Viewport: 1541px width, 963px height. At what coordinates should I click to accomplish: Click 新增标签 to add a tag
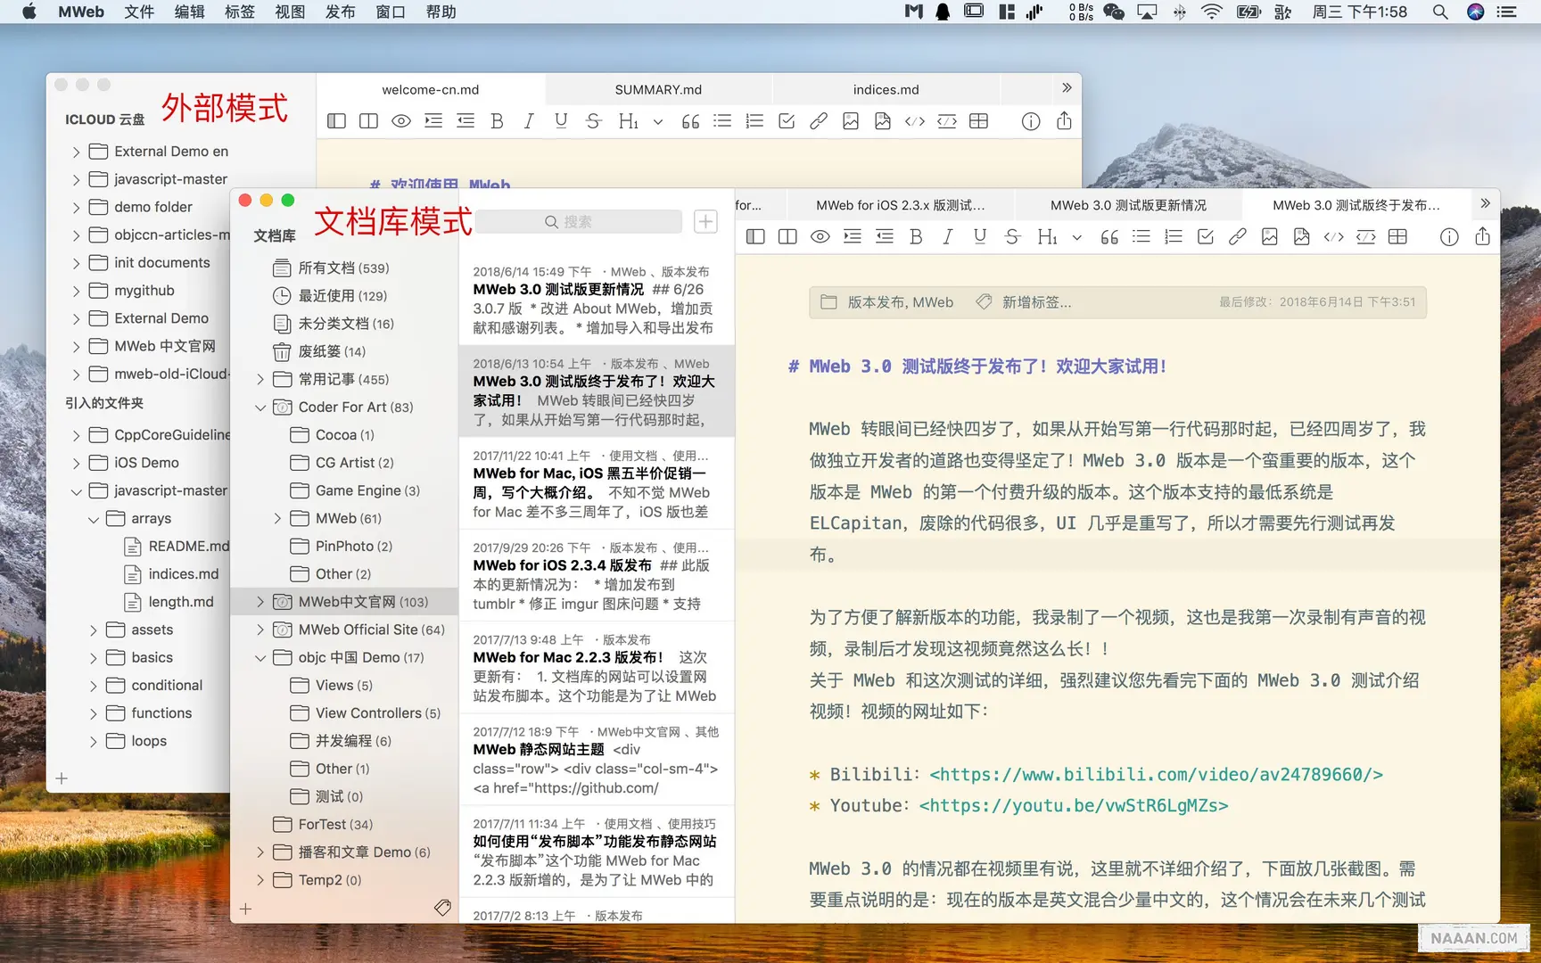click(x=1036, y=302)
